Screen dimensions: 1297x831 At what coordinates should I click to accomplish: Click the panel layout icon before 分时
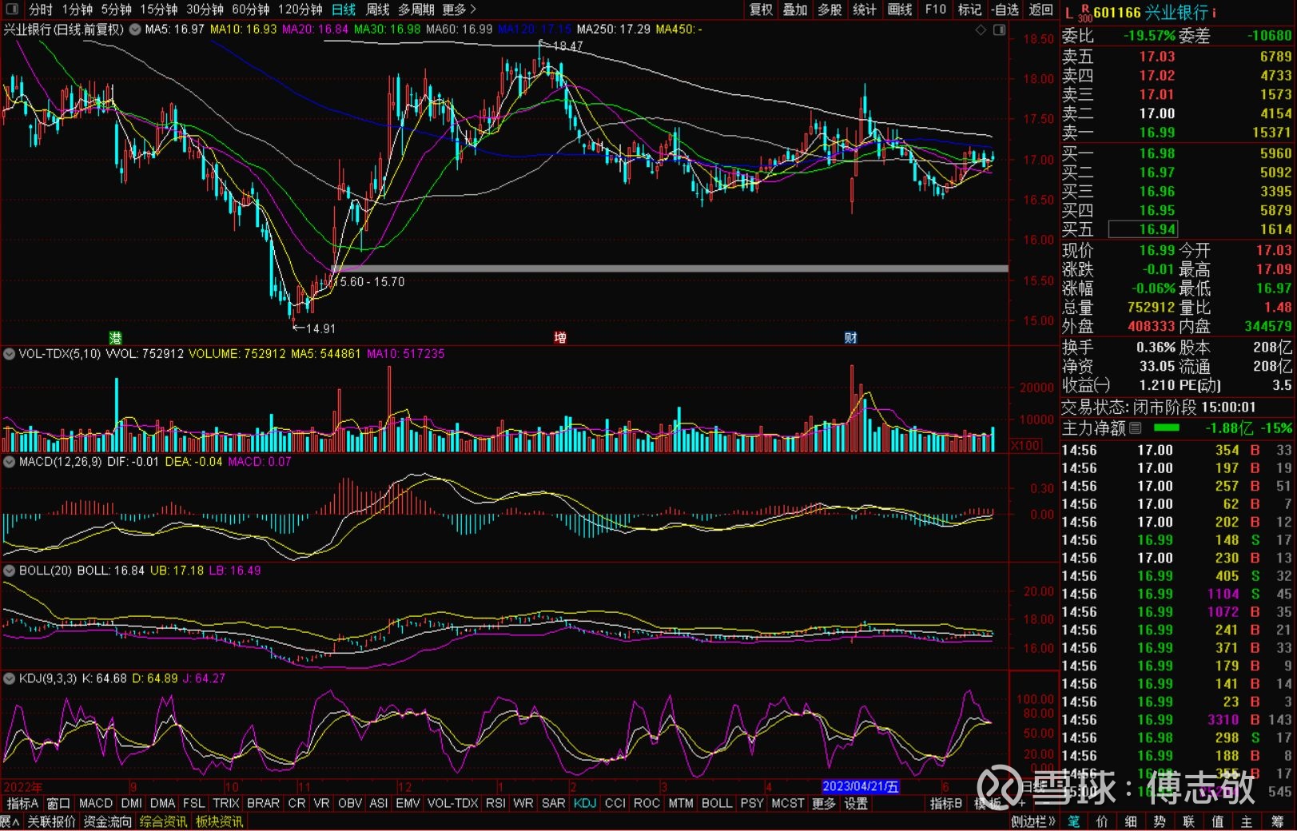coord(12,10)
